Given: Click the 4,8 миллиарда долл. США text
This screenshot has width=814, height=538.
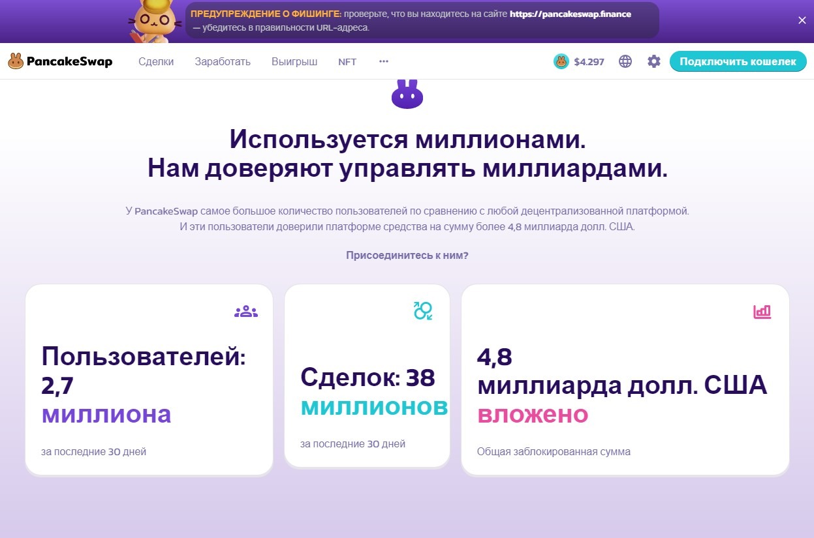Looking at the screenshot, I should (x=622, y=372).
